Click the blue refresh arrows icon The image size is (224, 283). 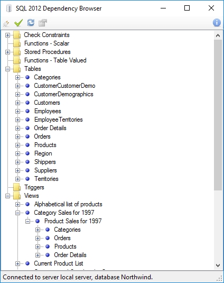tap(31, 23)
